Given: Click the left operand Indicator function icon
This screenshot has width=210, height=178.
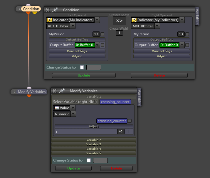Looking at the screenshot, I should 50,20.
